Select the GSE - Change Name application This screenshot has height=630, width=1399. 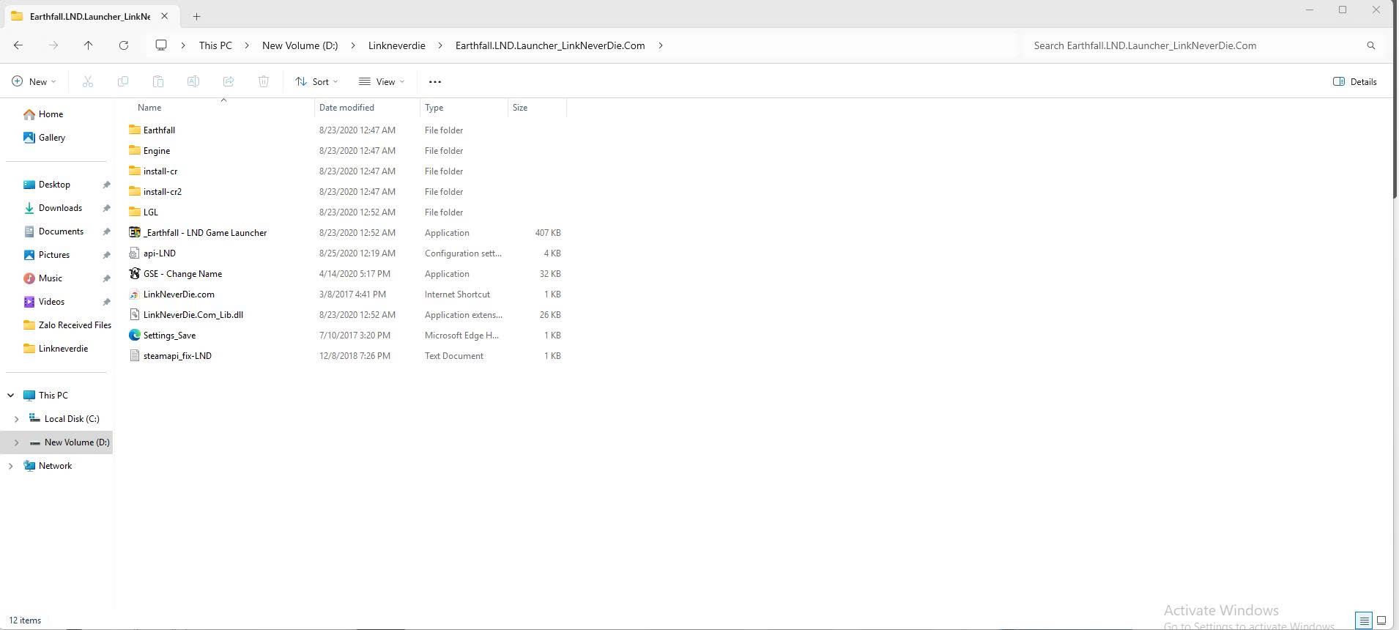coord(182,274)
